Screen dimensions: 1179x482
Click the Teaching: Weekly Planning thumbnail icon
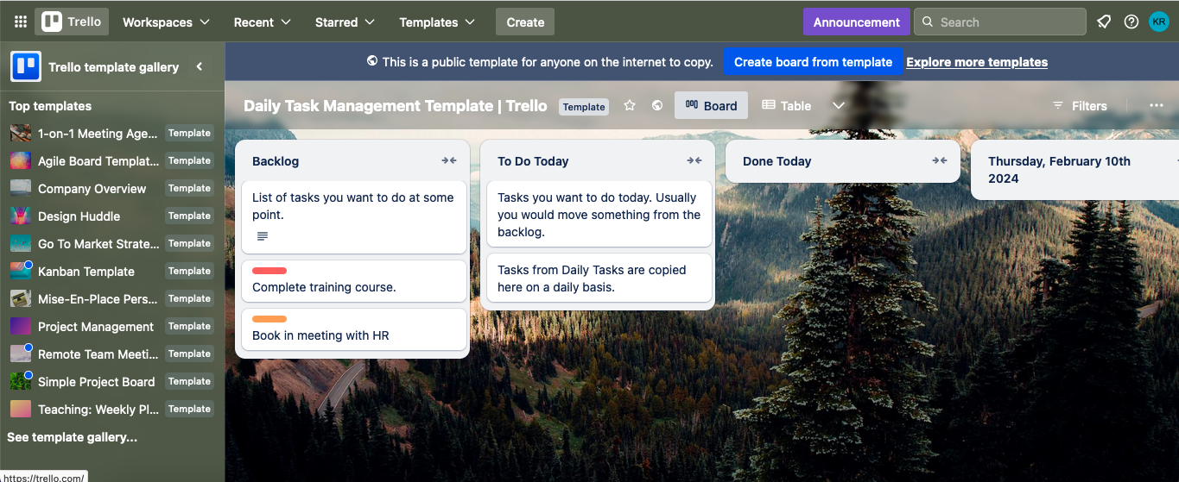tap(21, 409)
